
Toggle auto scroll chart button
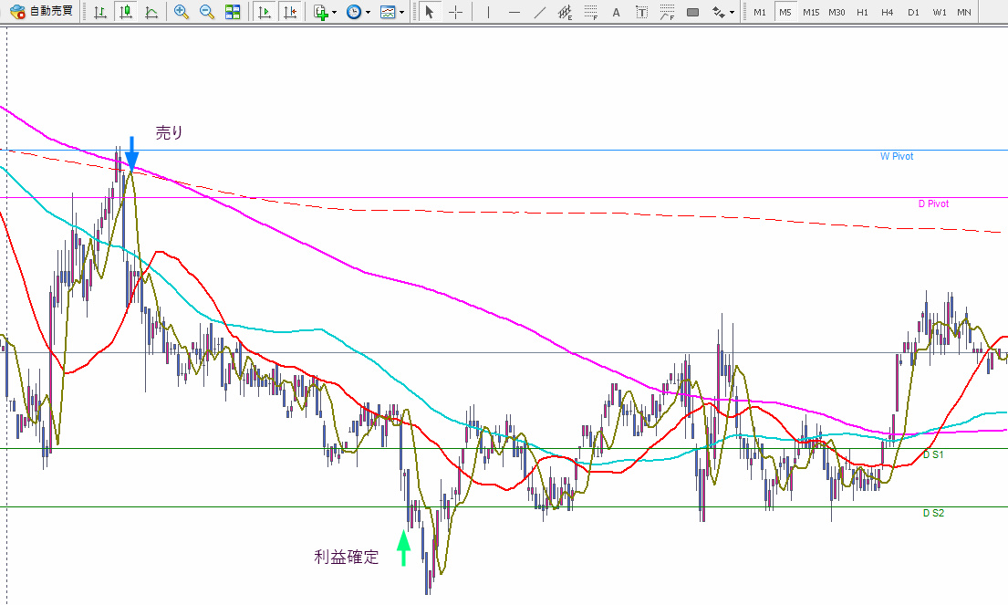click(265, 12)
